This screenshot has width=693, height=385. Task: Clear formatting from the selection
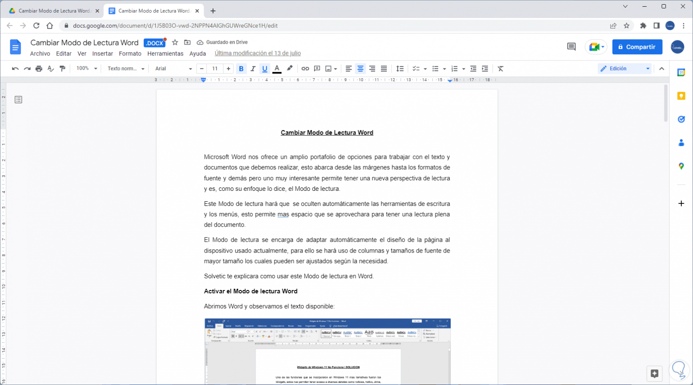click(x=501, y=69)
